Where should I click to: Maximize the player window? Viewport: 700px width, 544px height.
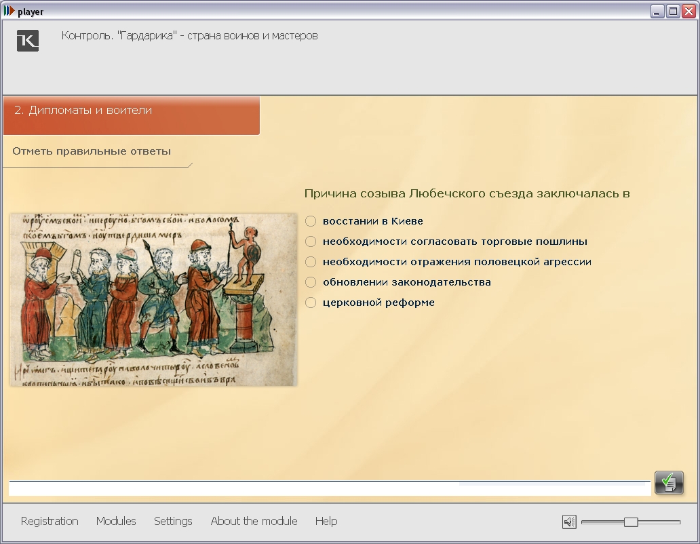(673, 11)
